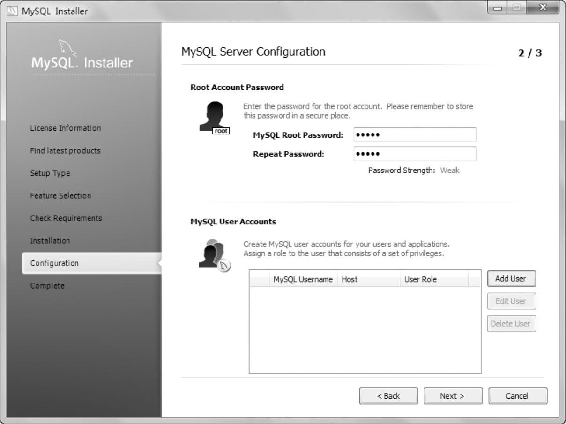This screenshot has width=566, height=424.
Task: Go to the previous step with Back
Action: [x=388, y=396]
